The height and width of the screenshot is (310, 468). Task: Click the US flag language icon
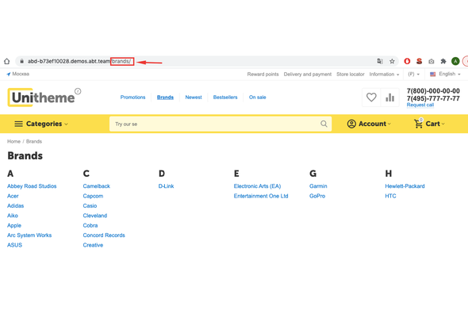pyautogui.click(x=433, y=74)
